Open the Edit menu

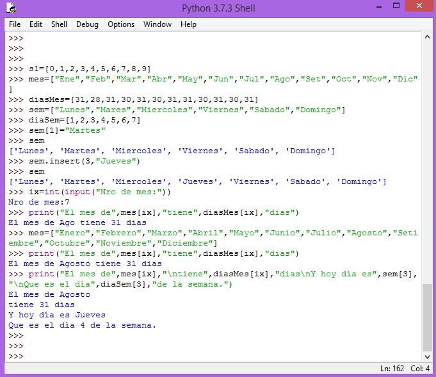tap(36, 24)
